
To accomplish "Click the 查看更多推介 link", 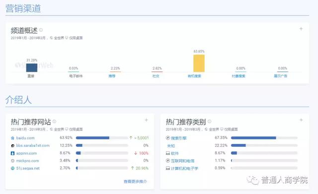I will coord(135,182).
